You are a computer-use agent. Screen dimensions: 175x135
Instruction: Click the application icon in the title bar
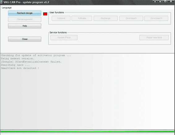tap(2, 2)
